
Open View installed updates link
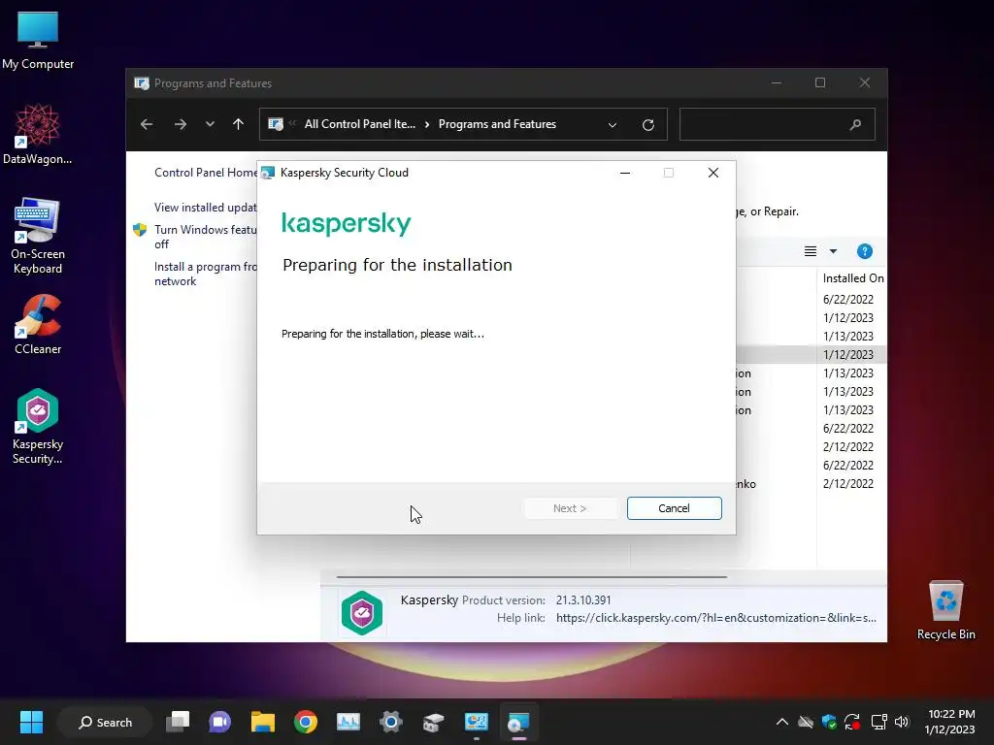coord(206,208)
